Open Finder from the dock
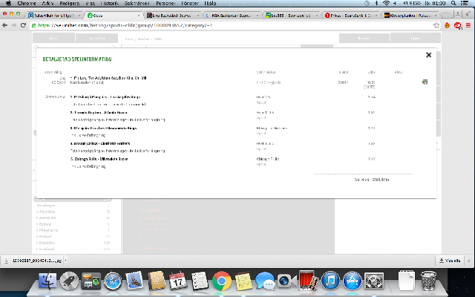 click(x=47, y=281)
